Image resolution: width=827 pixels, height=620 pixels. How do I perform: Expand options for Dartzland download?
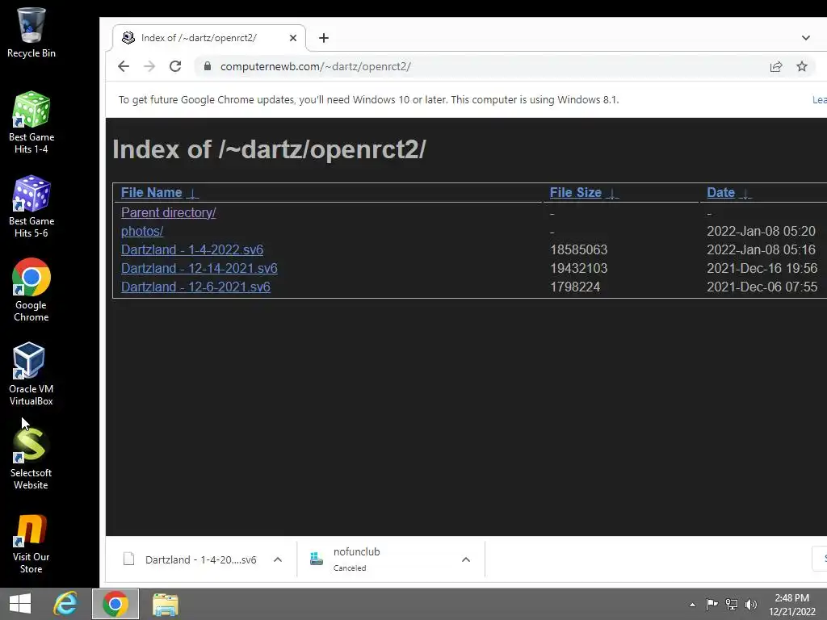[x=278, y=559]
